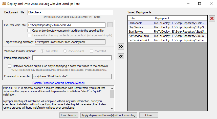Load saved deployment using the << arrow button
This screenshot has height=119, width=217.
[x=121, y=56]
